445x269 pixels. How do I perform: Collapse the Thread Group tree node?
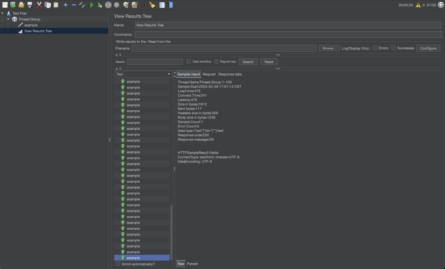[x=8, y=19]
